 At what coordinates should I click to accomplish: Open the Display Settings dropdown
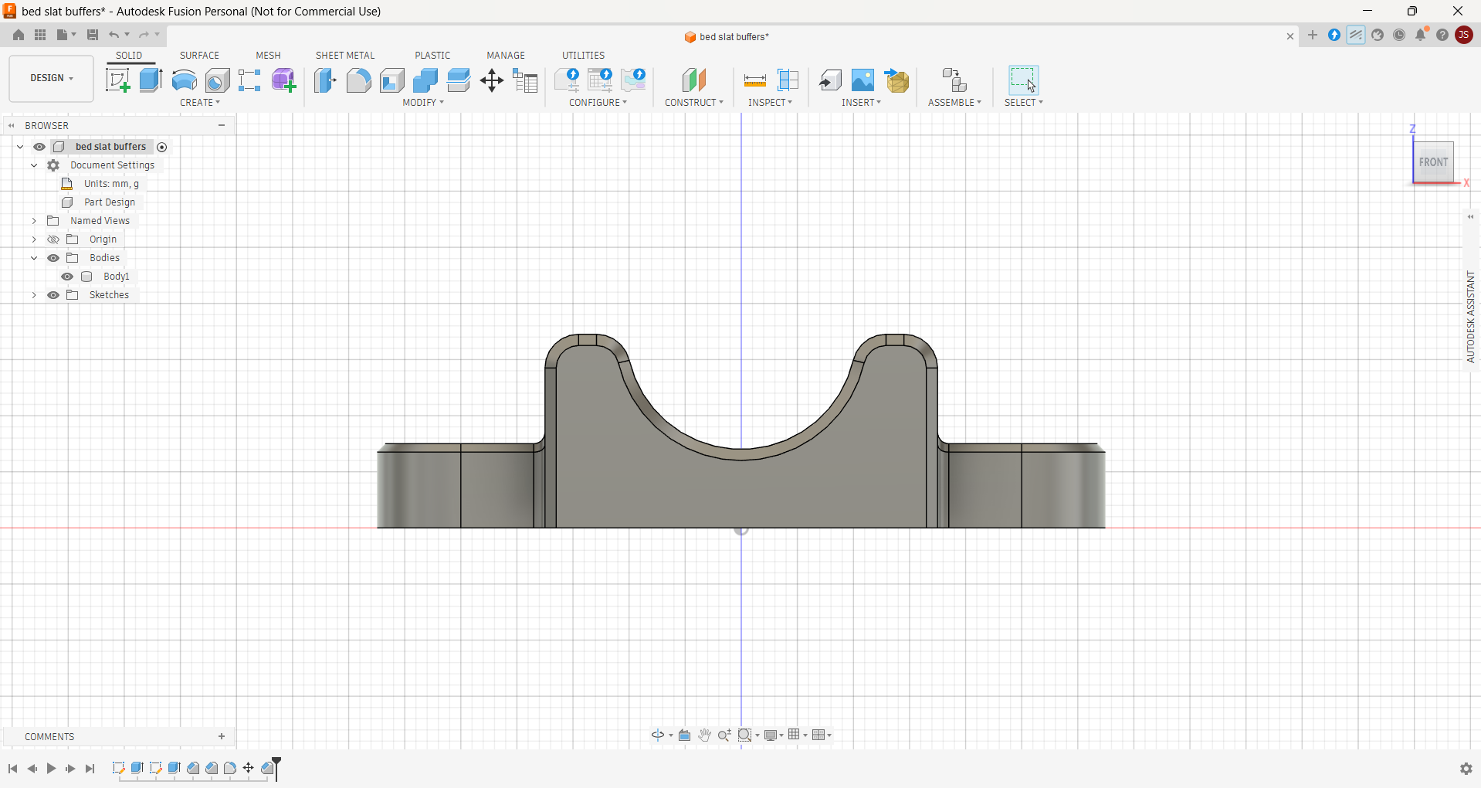coord(774,735)
